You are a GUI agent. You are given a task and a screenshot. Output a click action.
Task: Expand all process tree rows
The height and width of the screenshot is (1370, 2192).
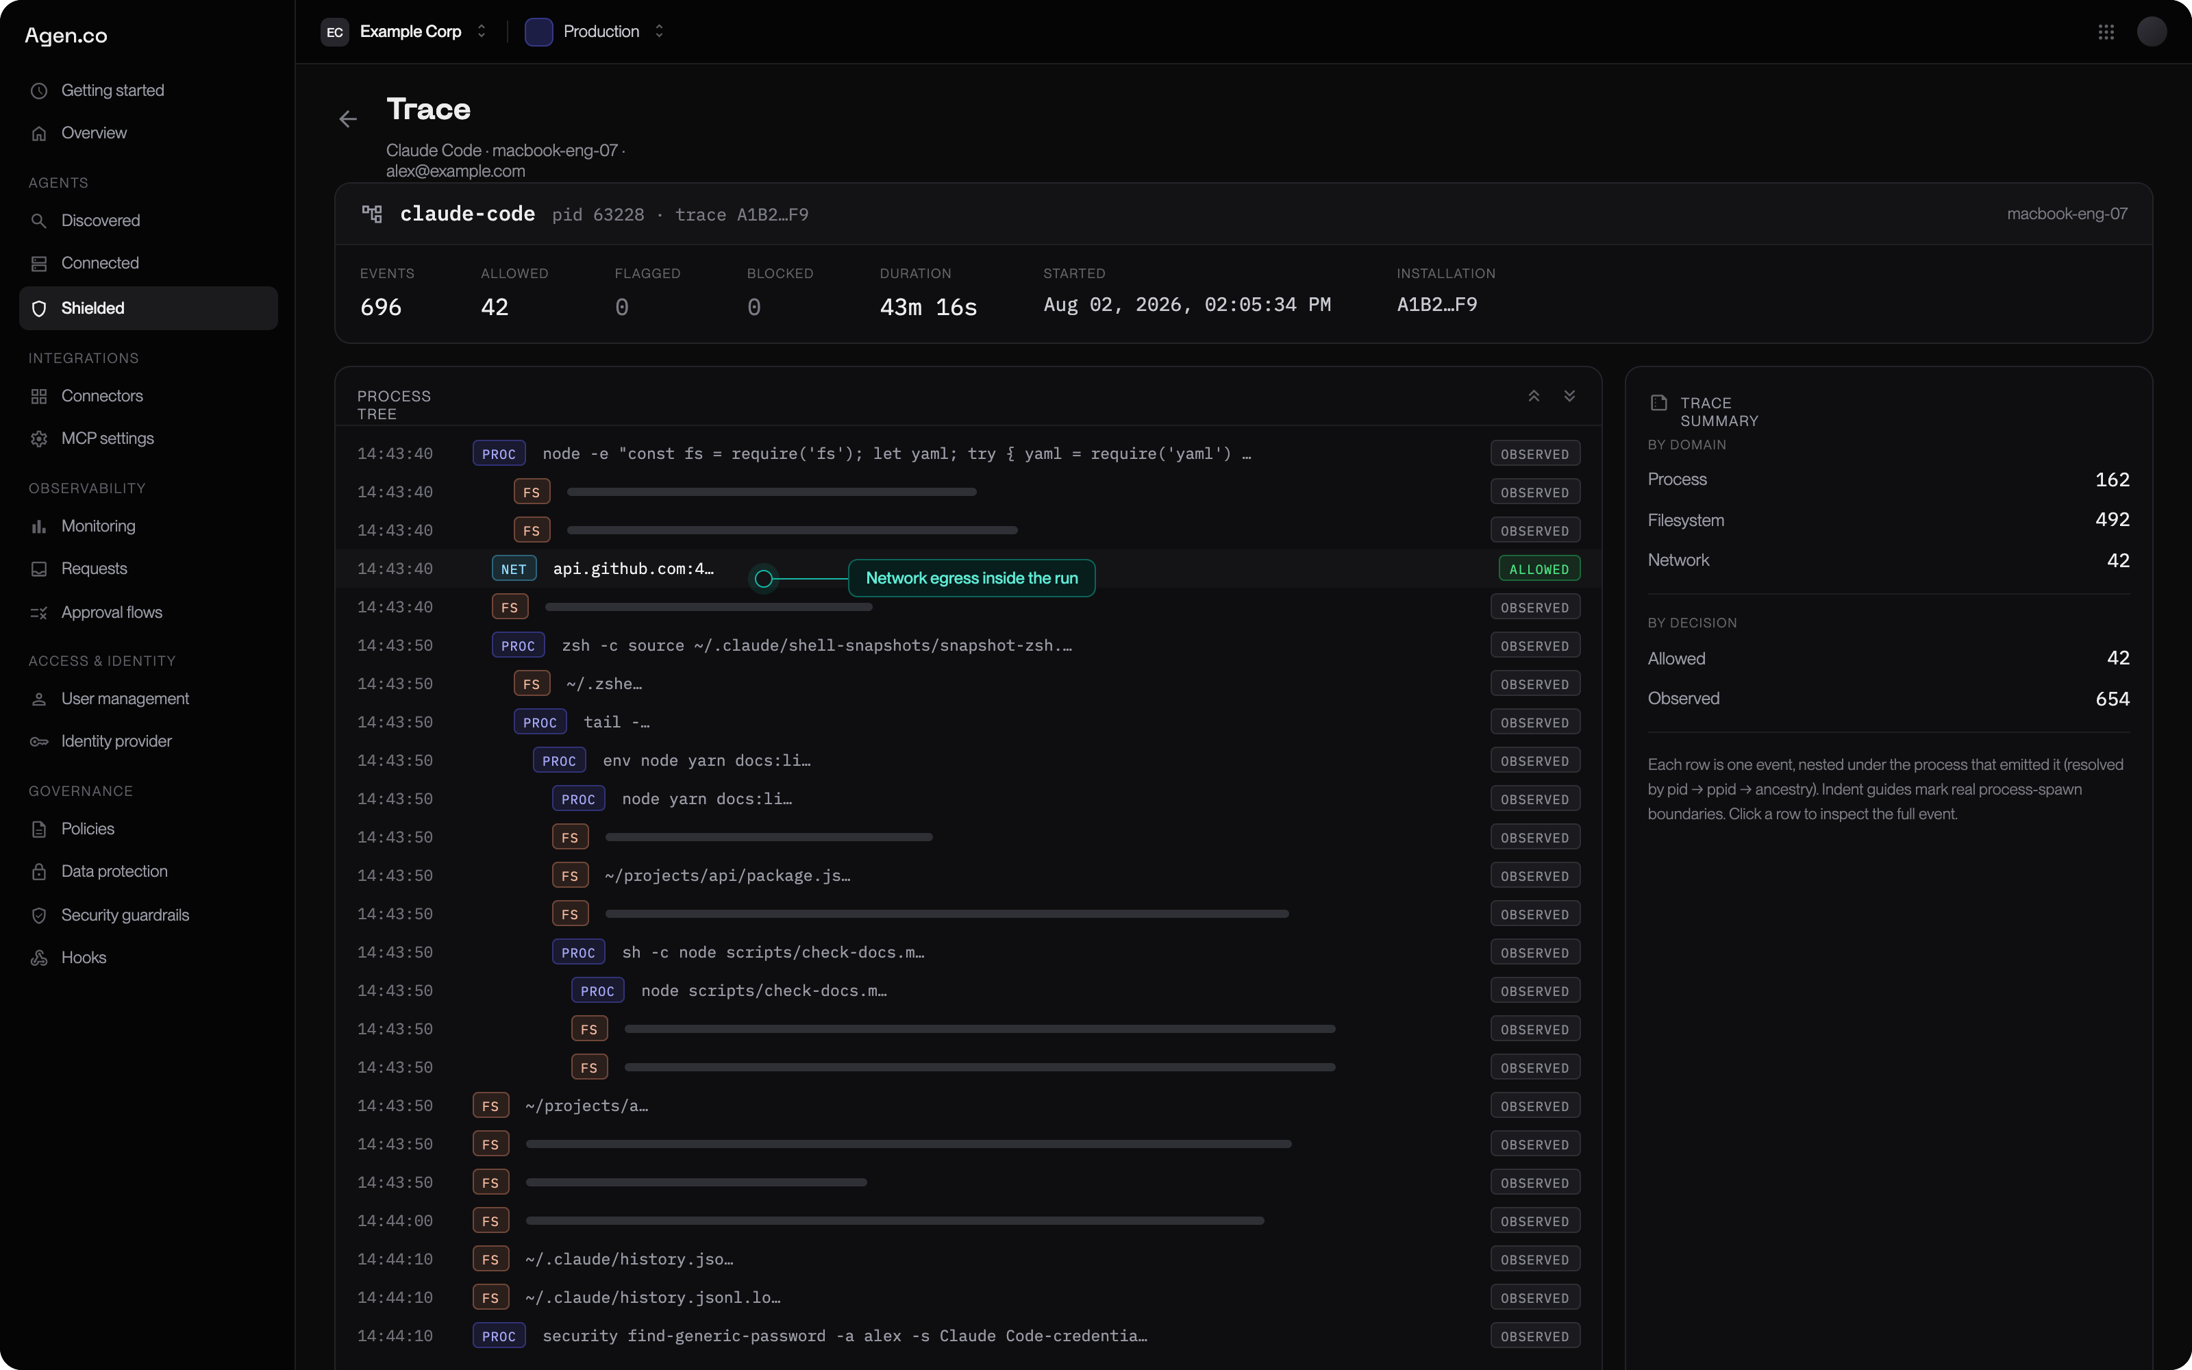click(1570, 396)
